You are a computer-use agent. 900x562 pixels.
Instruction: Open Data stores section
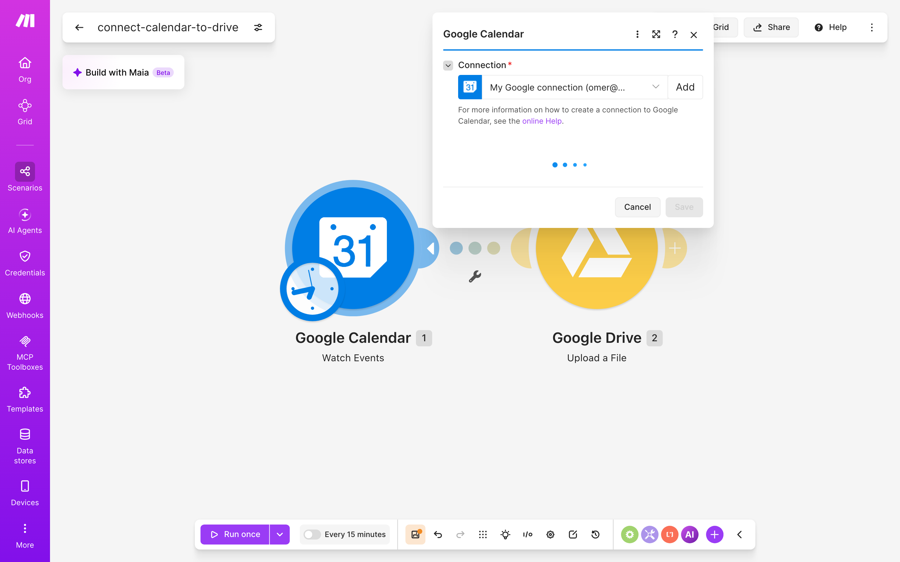(x=25, y=446)
